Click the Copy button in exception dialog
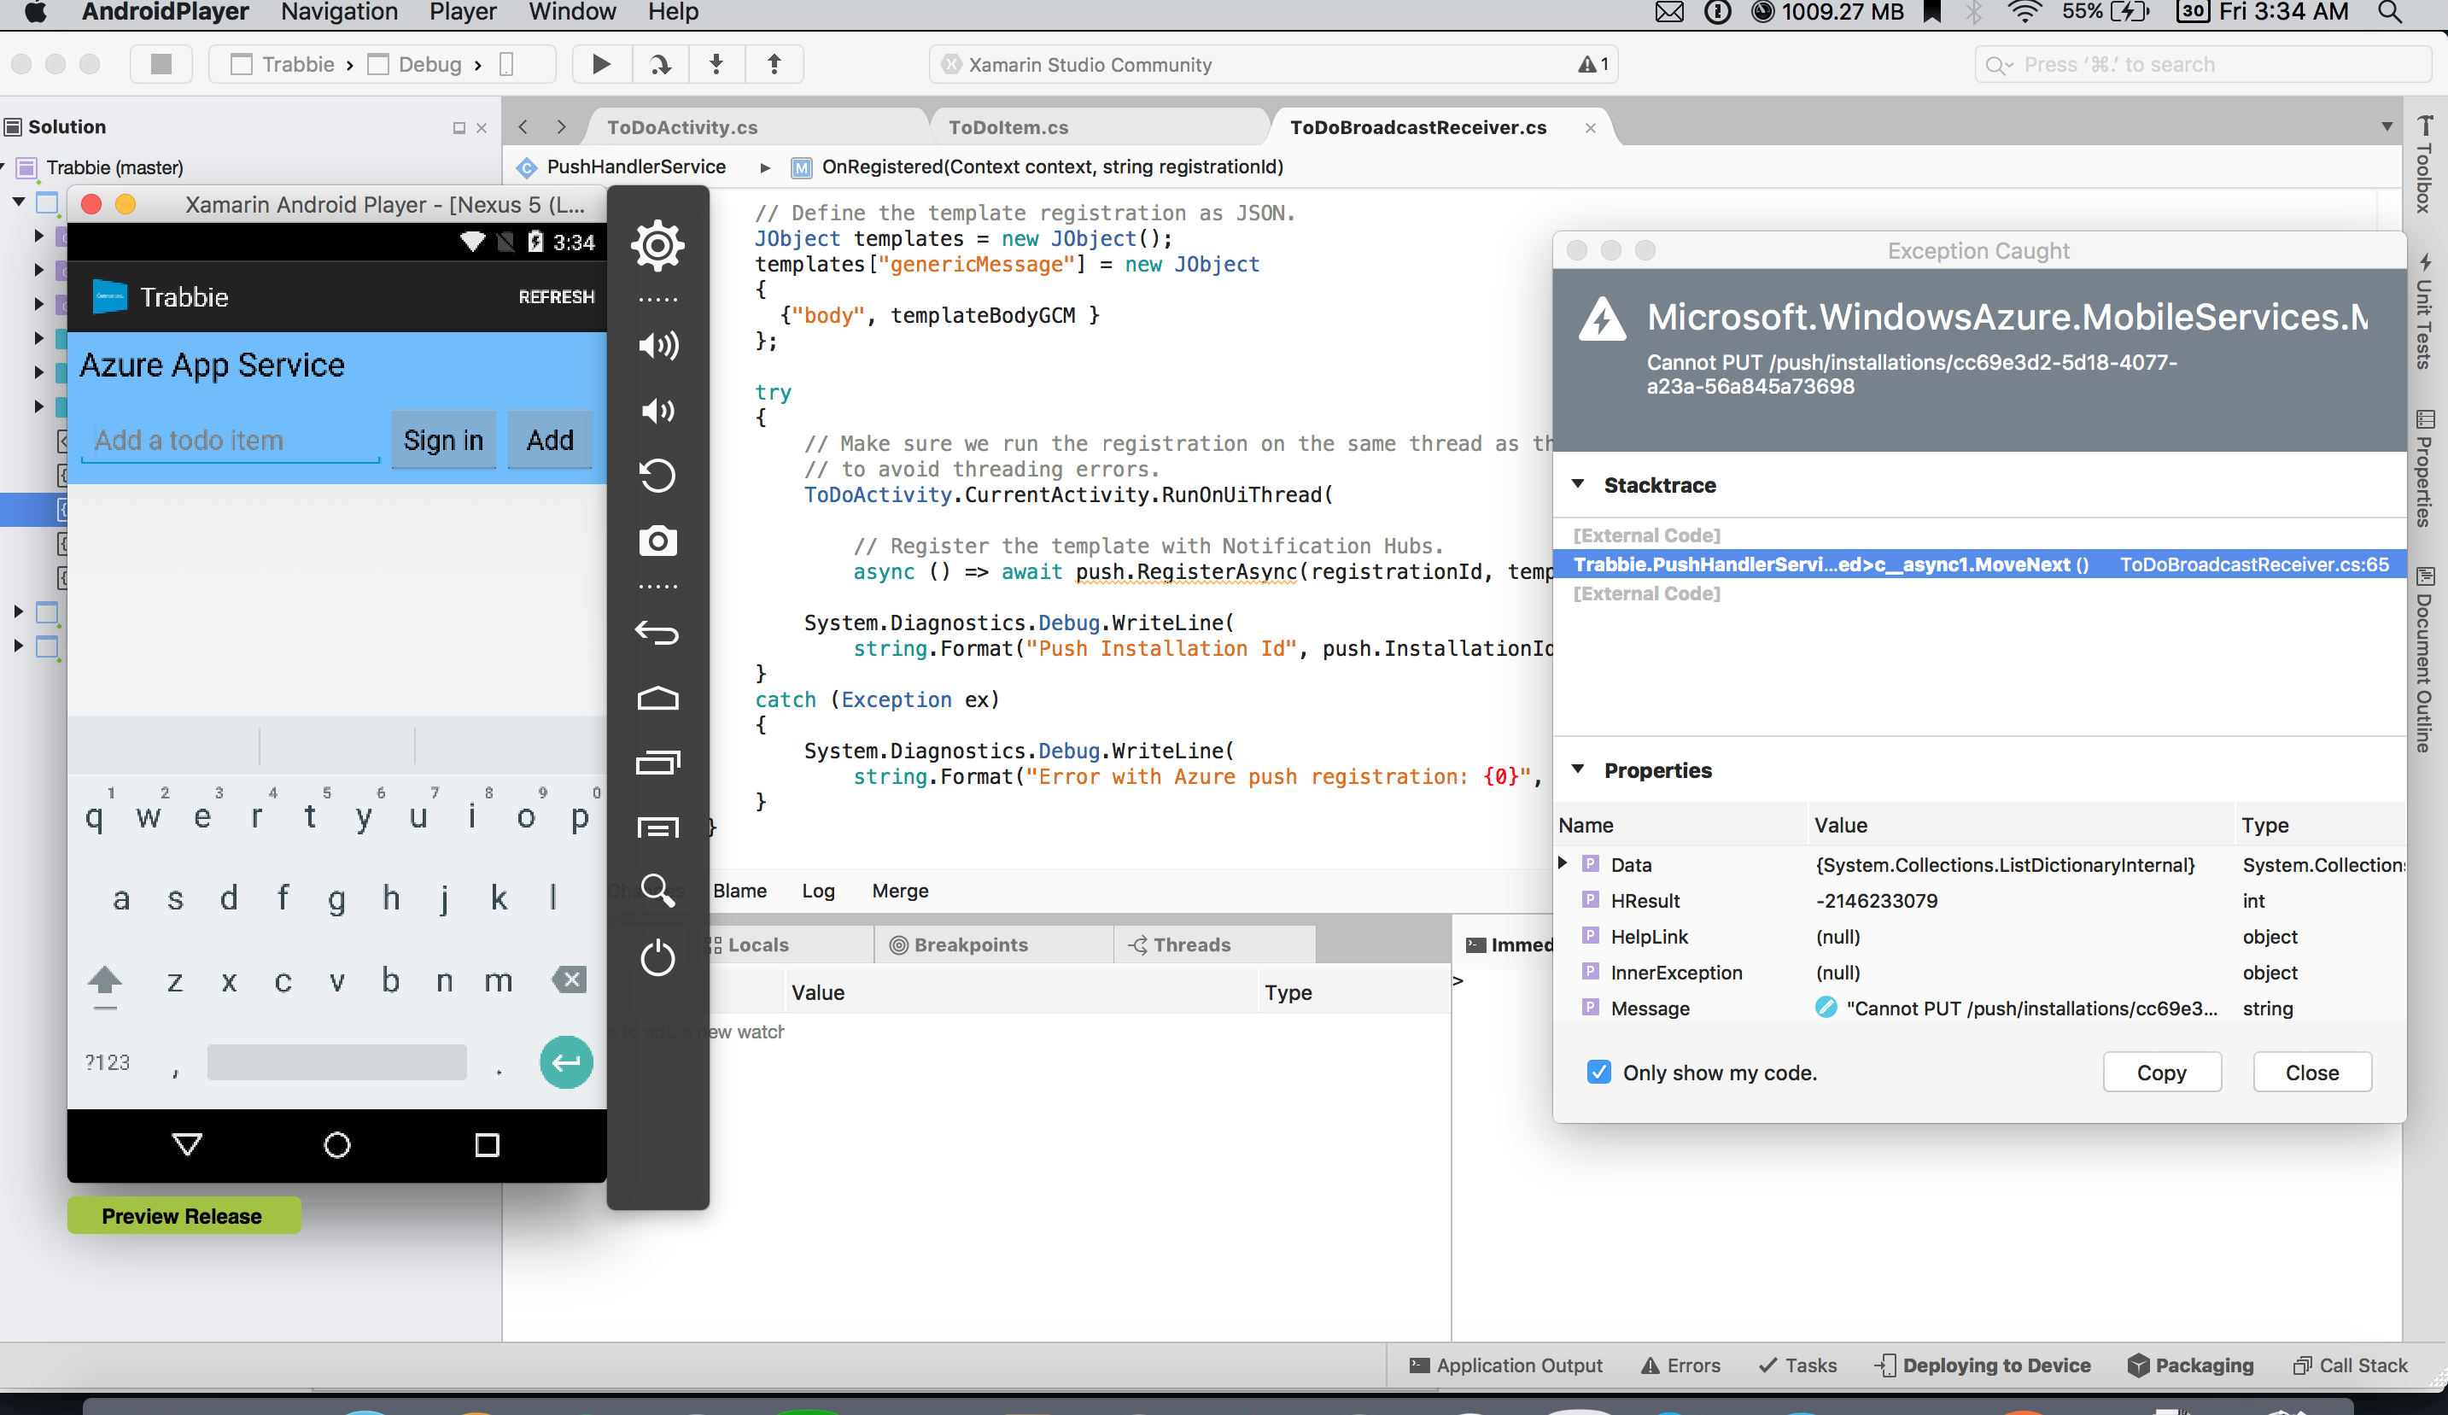This screenshot has height=1415, width=2448. click(x=2160, y=1072)
